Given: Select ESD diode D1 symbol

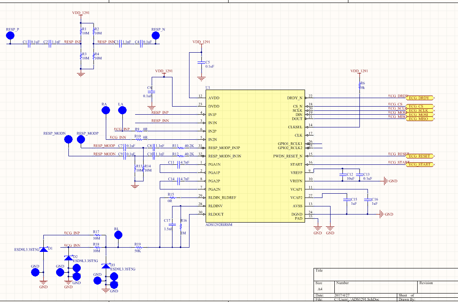Looking at the screenshot, I should 43,249.
